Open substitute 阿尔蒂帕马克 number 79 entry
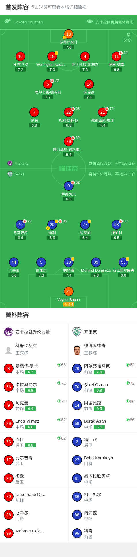Screen dimensions: 137x557 click(x=103, y=369)
